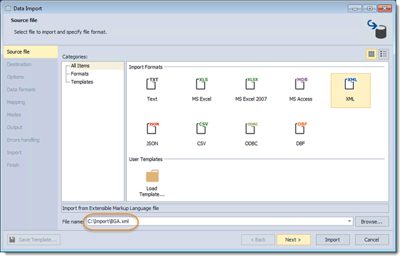
Task: Select the XML import format
Action: pyautogui.click(x=351, y=91)
